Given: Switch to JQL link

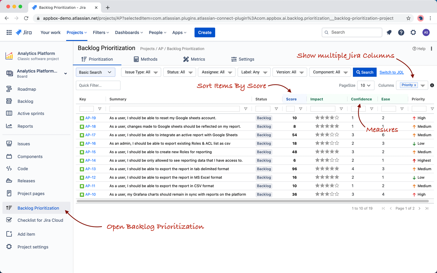Looking at the screenshot, I should tap(391, 72).
